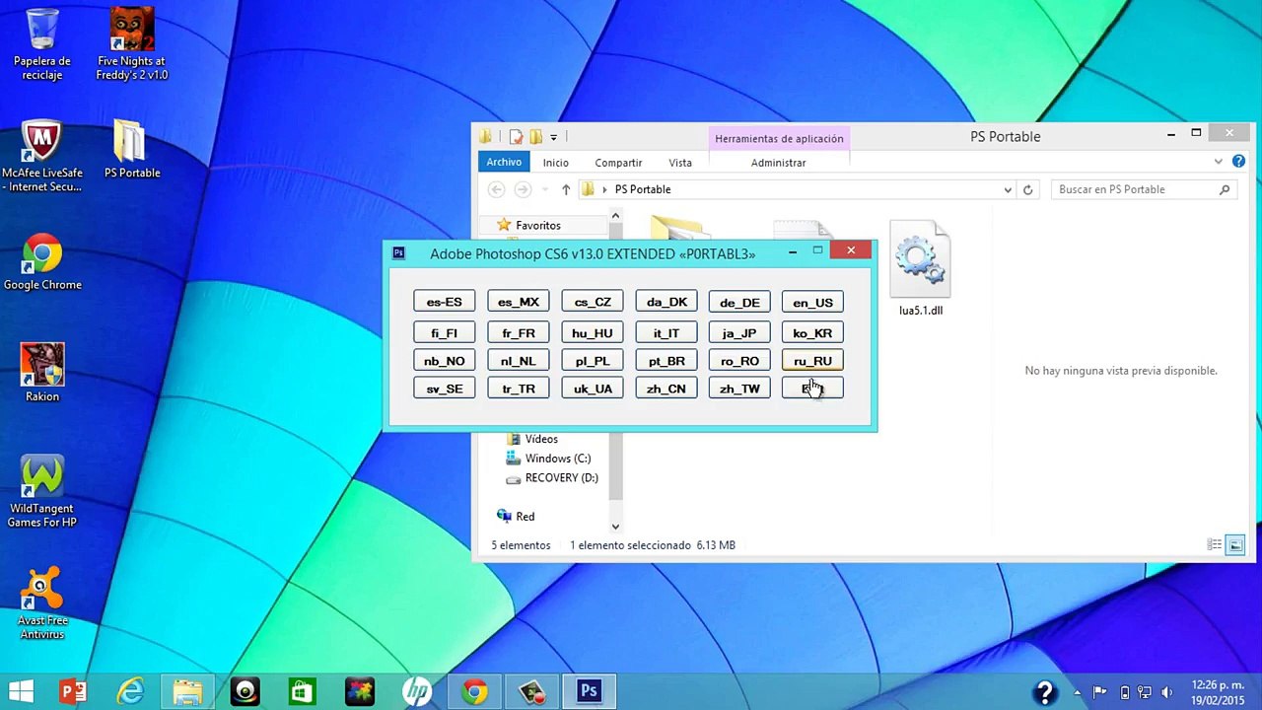Open Windows Start button
The height and width of the screenshot is (710, 1262).
click(21, 691)
